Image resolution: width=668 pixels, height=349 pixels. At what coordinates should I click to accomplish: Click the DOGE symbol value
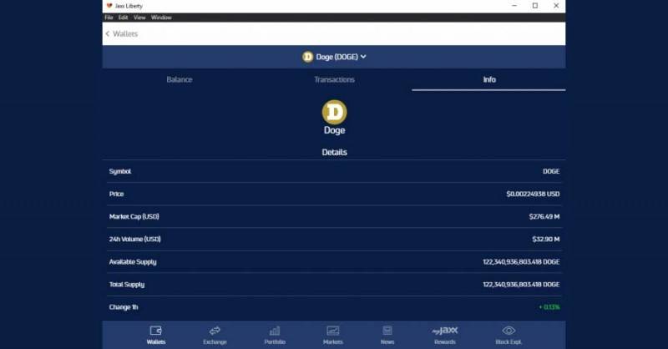[551, 171]
